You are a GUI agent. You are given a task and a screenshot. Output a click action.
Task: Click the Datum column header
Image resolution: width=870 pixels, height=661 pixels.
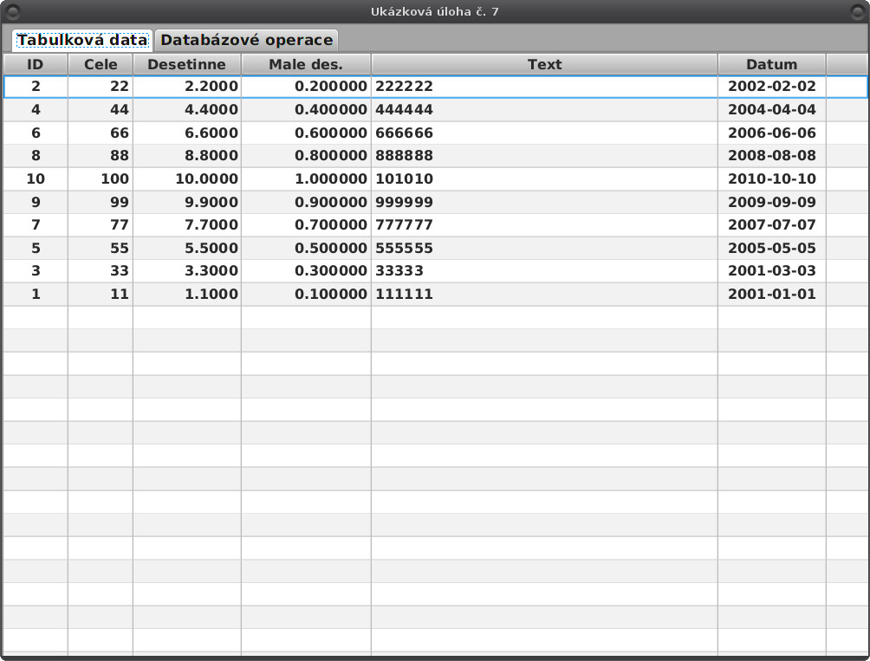point(772,64)
